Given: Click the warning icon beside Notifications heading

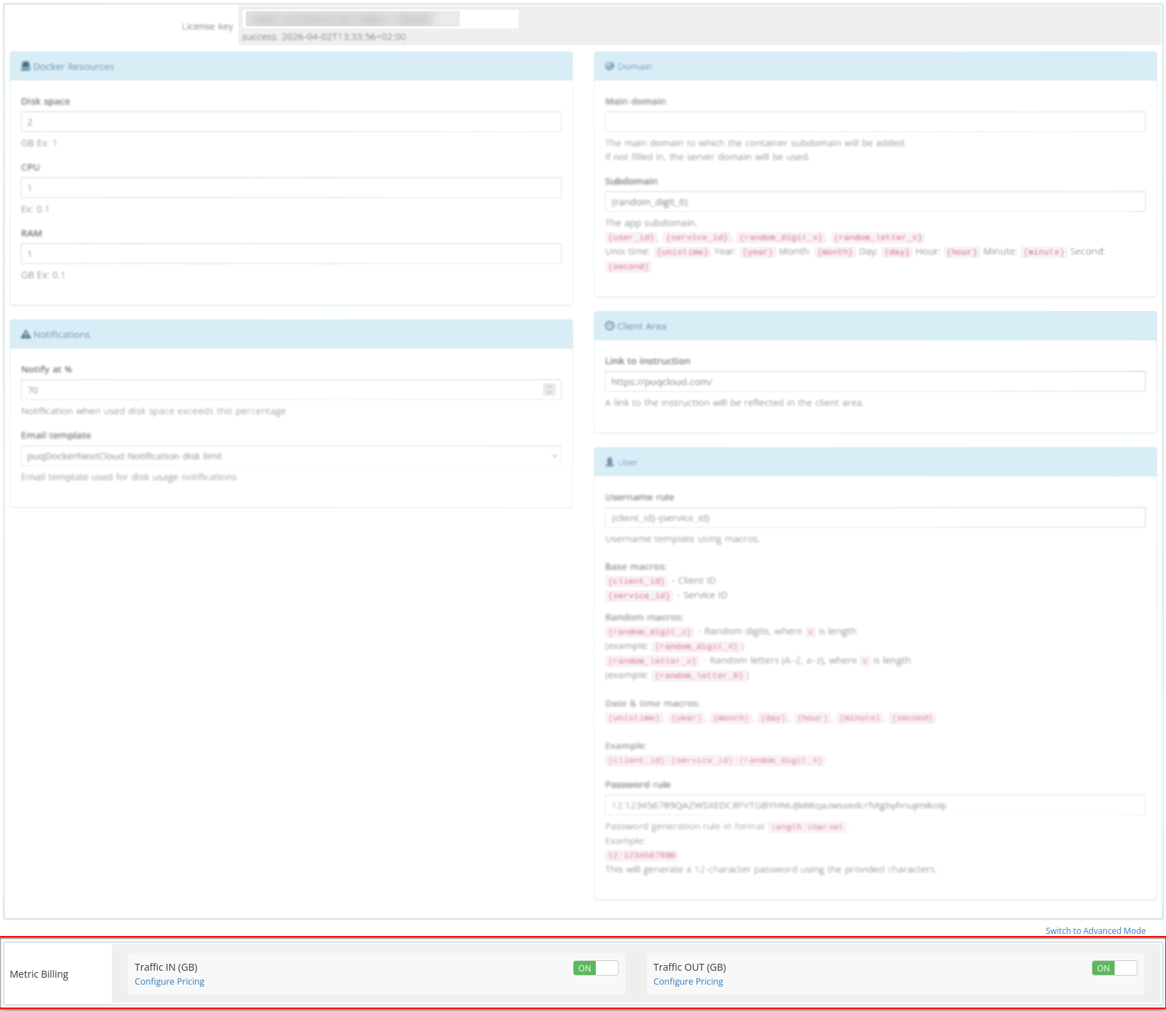Looking at the screenshot, I should 26,334.
